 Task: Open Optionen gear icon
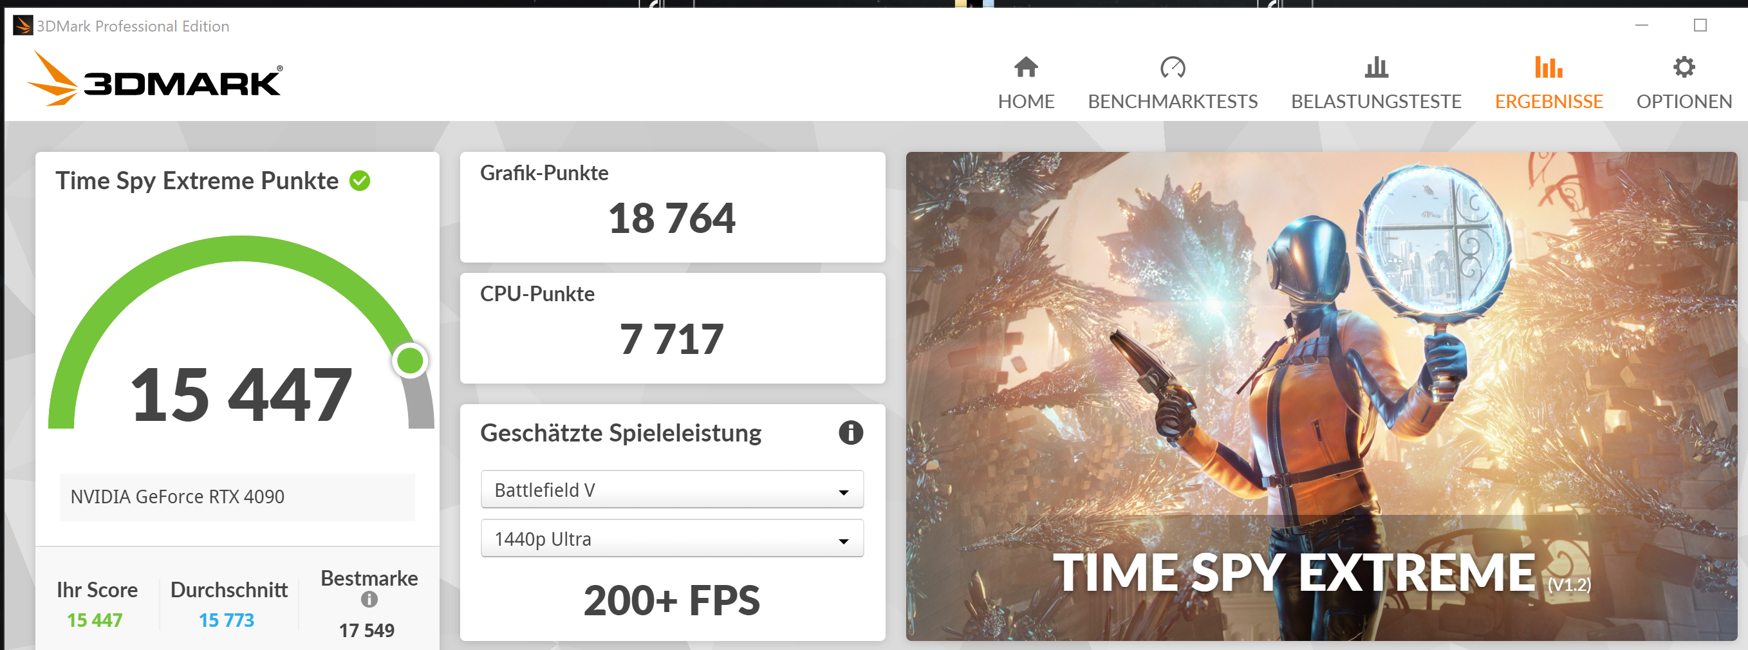point(1684,67)
